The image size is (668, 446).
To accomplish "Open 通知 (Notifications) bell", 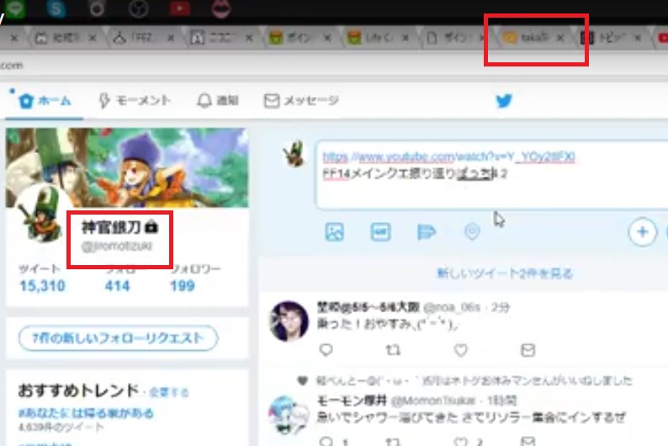I will (217, 100).
